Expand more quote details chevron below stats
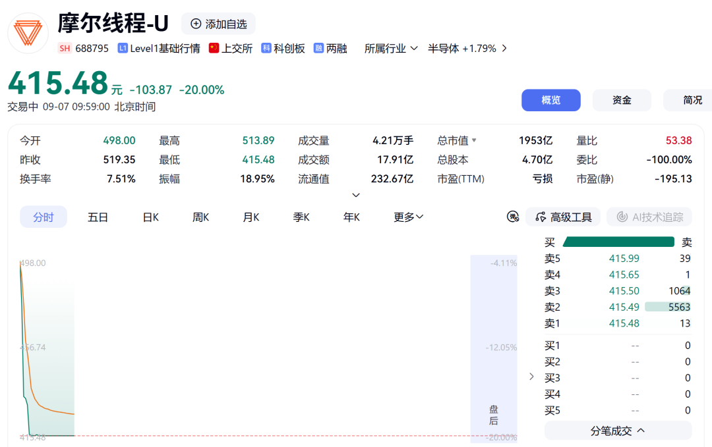This screenshot has width=712, height=447. 356,195
